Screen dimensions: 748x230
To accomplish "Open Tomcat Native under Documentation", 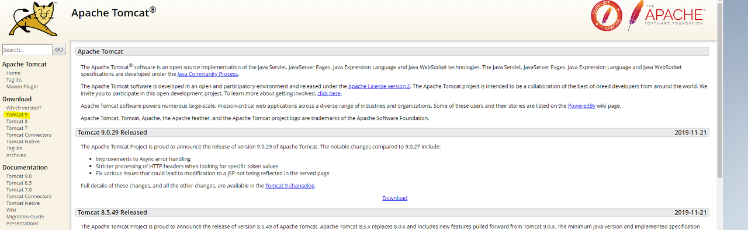I will pos(23,203).
